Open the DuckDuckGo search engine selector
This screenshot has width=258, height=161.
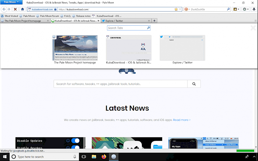tap(187, 9)
